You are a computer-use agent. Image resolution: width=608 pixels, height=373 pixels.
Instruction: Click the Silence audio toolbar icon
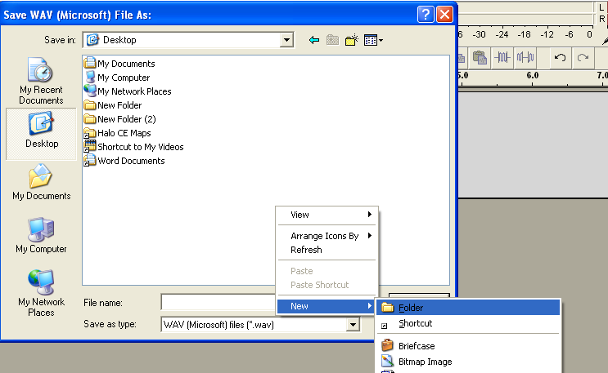525,57
